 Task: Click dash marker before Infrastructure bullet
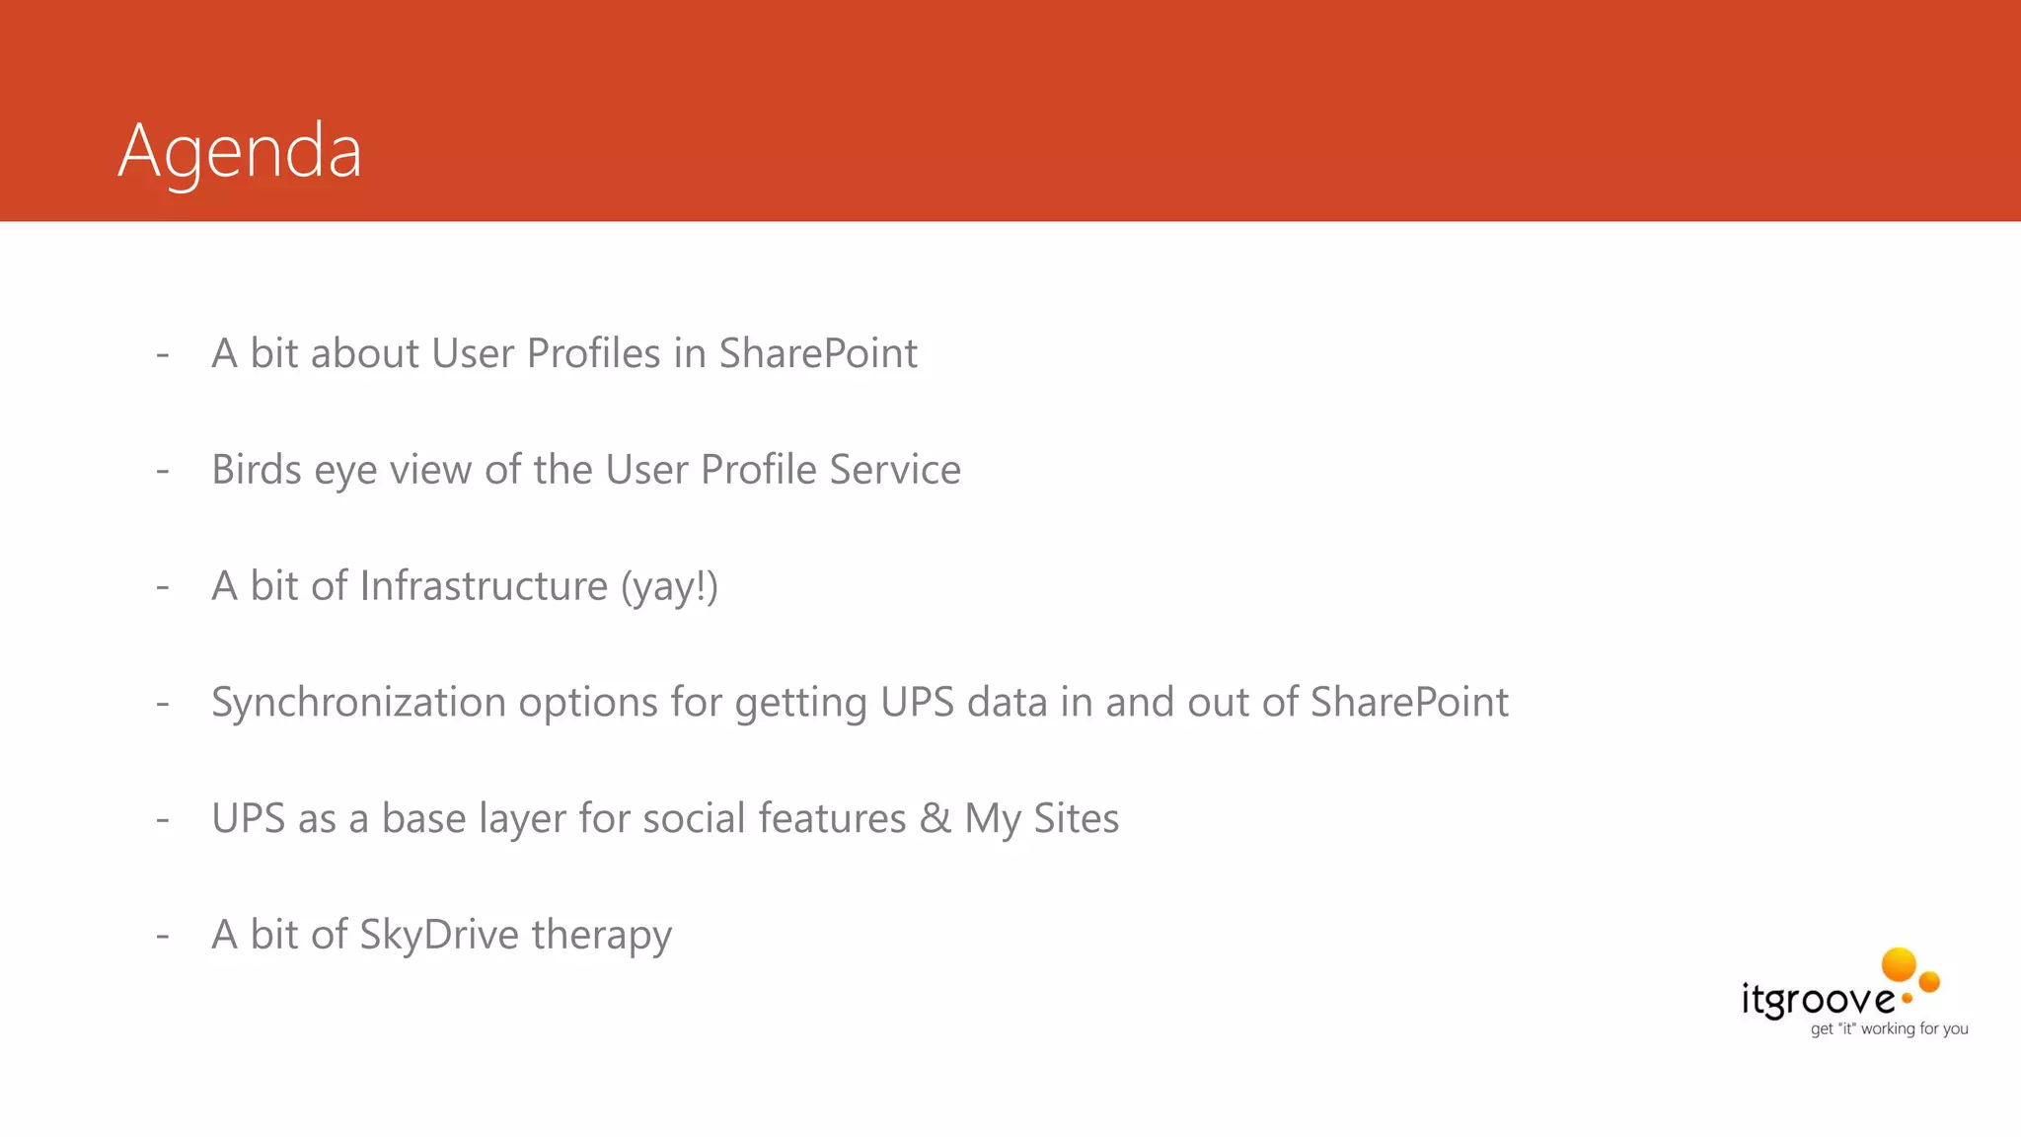[163, 587]
